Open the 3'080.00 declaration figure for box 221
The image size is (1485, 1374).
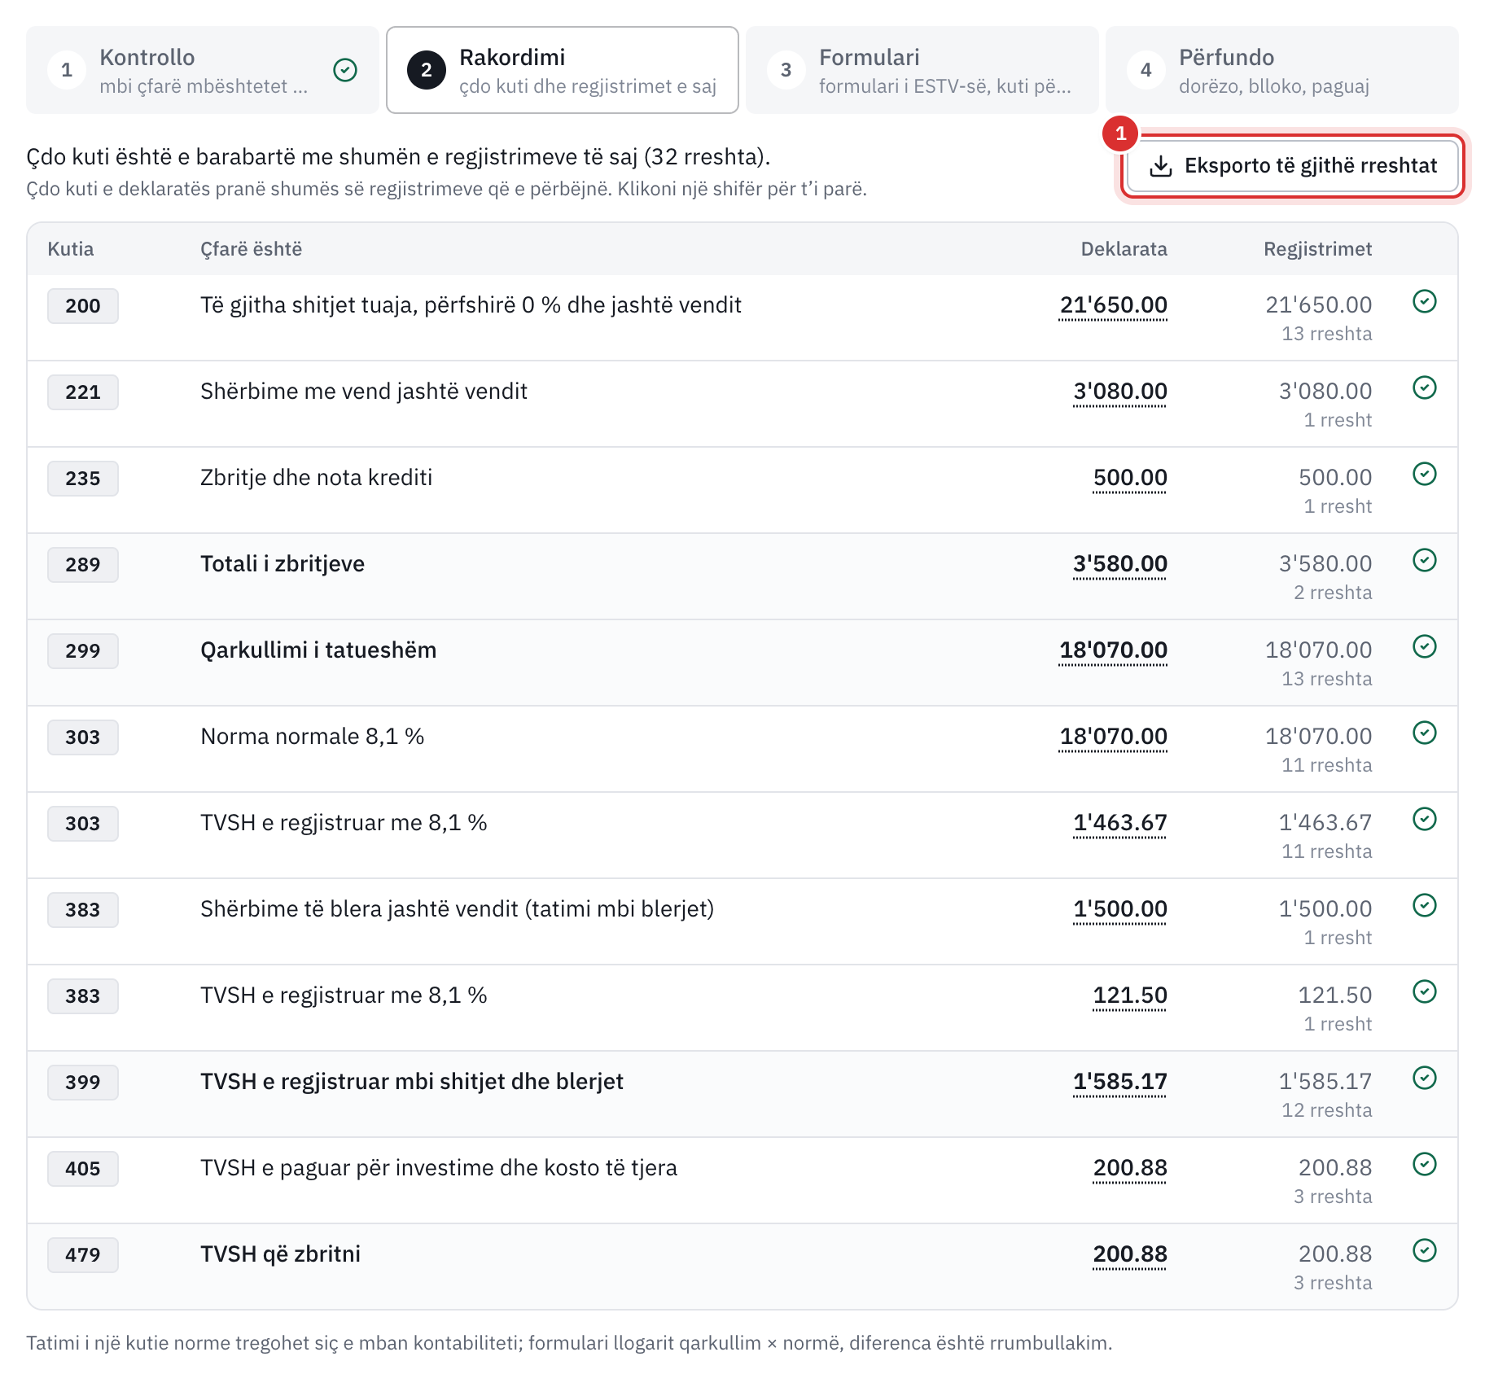click(x=1119, y=392)
